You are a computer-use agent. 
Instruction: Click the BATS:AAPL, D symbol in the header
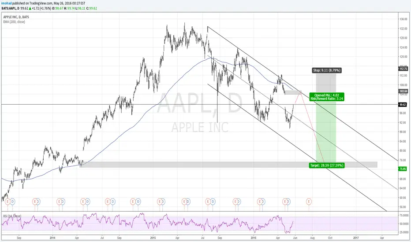pyautogui.click(x=11, y=8)
